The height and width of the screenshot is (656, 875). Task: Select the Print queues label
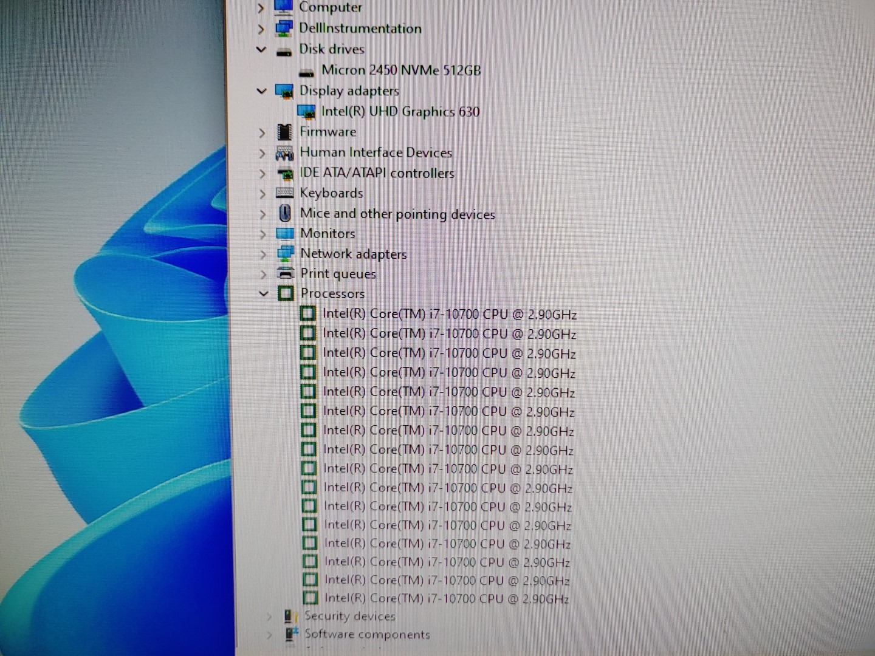(338, 274)
